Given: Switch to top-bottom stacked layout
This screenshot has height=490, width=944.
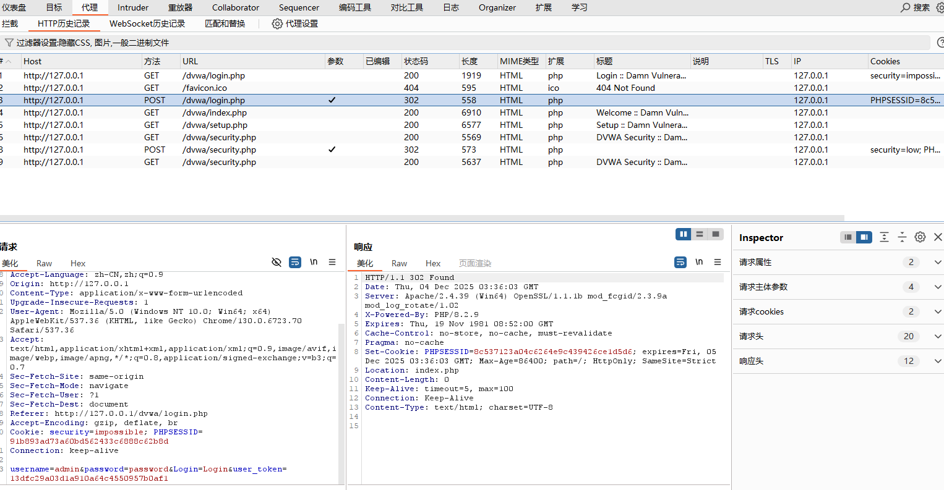Looking at the screenshot, I should pyautogui.click(x=700, y=234).
